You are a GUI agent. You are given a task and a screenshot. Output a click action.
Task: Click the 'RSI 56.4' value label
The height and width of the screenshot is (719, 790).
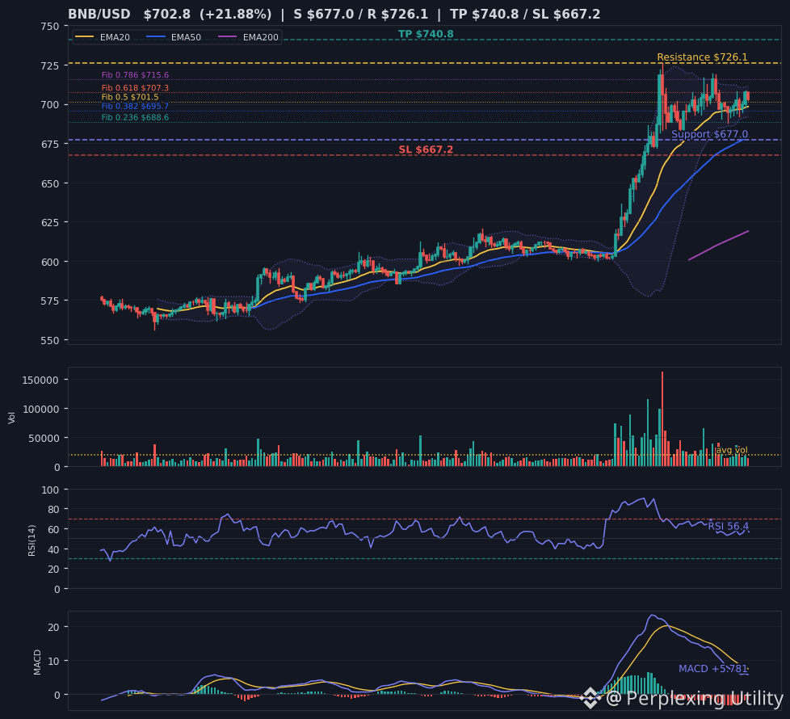tap(728, 527)
